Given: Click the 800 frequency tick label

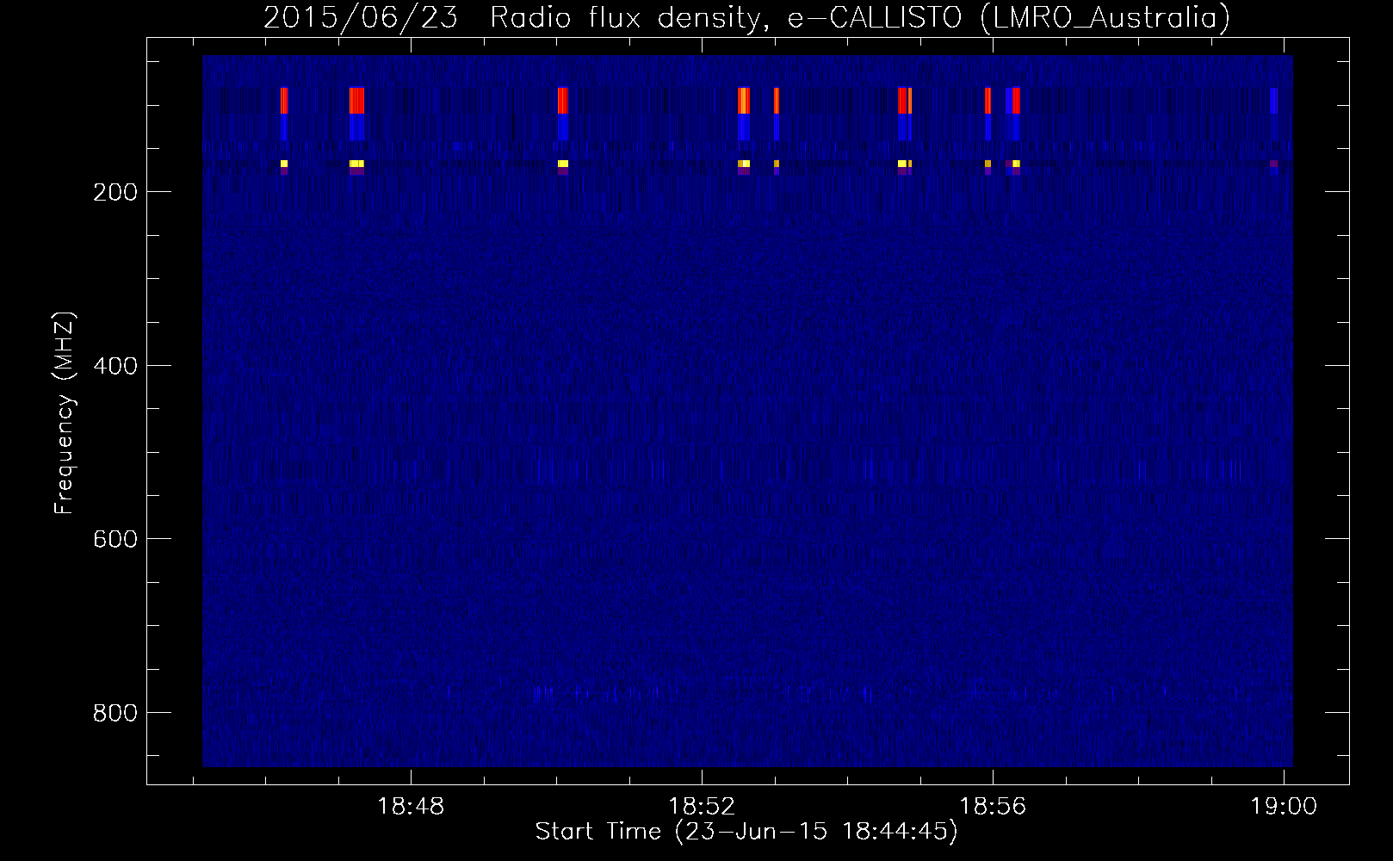Looking at the screenshot, I should pos(115,713).
